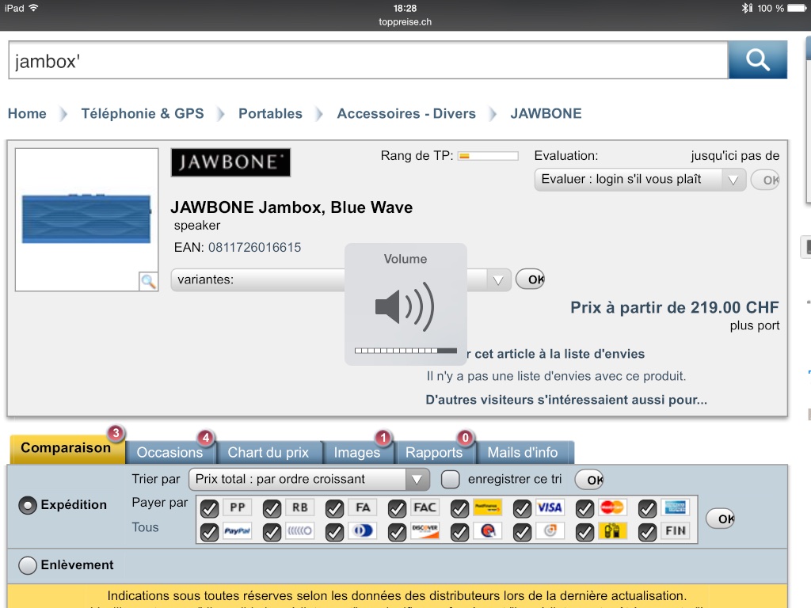Select the Enlèvement radio button
This screenshot has width=811, height=608.
(28, 565)
